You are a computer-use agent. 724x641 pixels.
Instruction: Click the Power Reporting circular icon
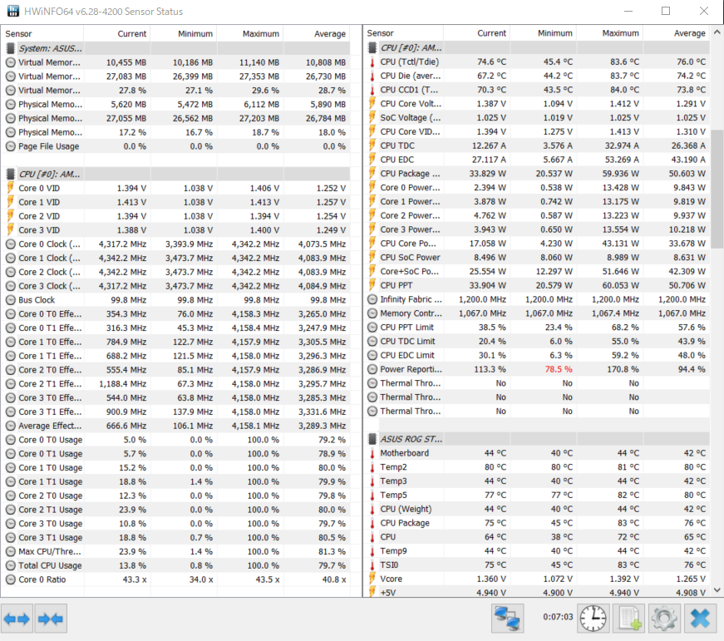coord(372,369)
